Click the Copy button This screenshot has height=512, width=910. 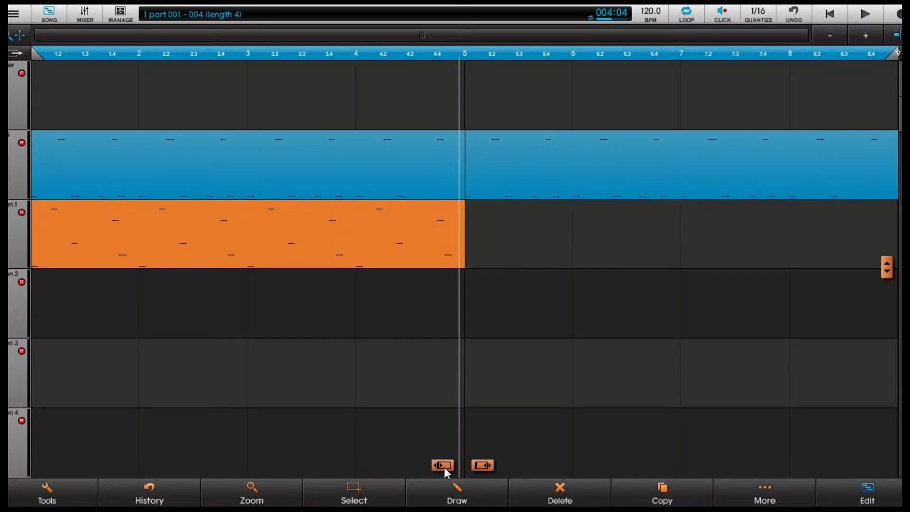pyautogui.click(x=662, y=493)
